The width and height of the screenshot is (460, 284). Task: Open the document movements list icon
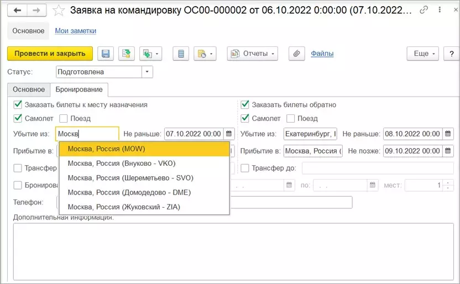[x=181, y=54]
